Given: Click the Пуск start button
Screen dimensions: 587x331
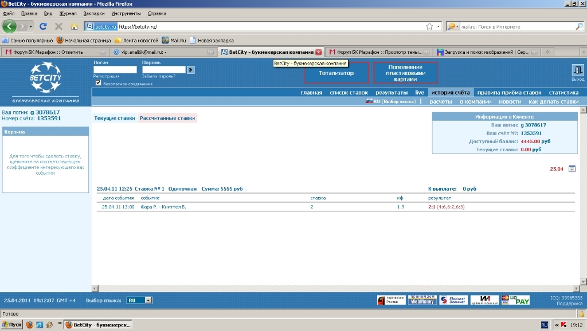Looking at the screenshot, I should (12, 325).
